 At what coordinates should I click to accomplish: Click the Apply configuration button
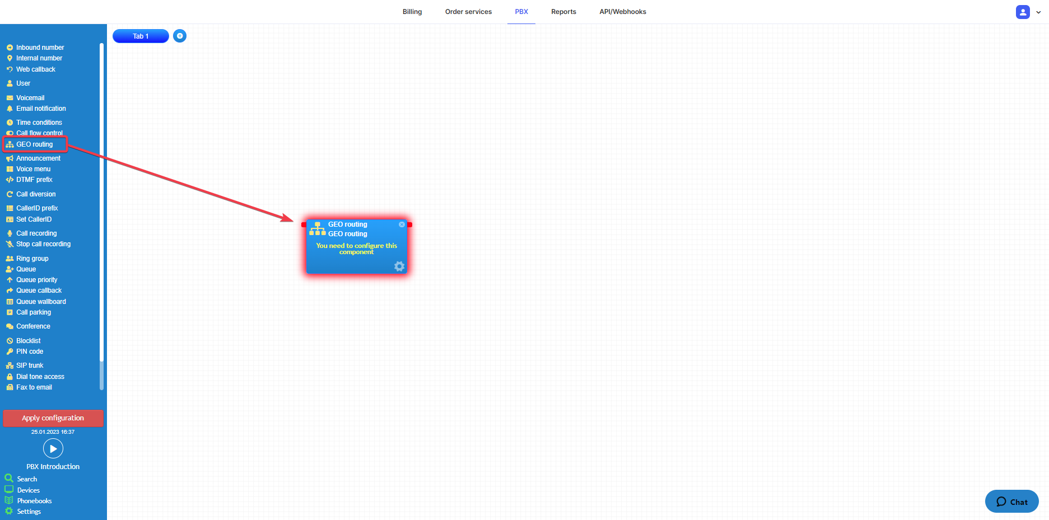click(53, 418)
